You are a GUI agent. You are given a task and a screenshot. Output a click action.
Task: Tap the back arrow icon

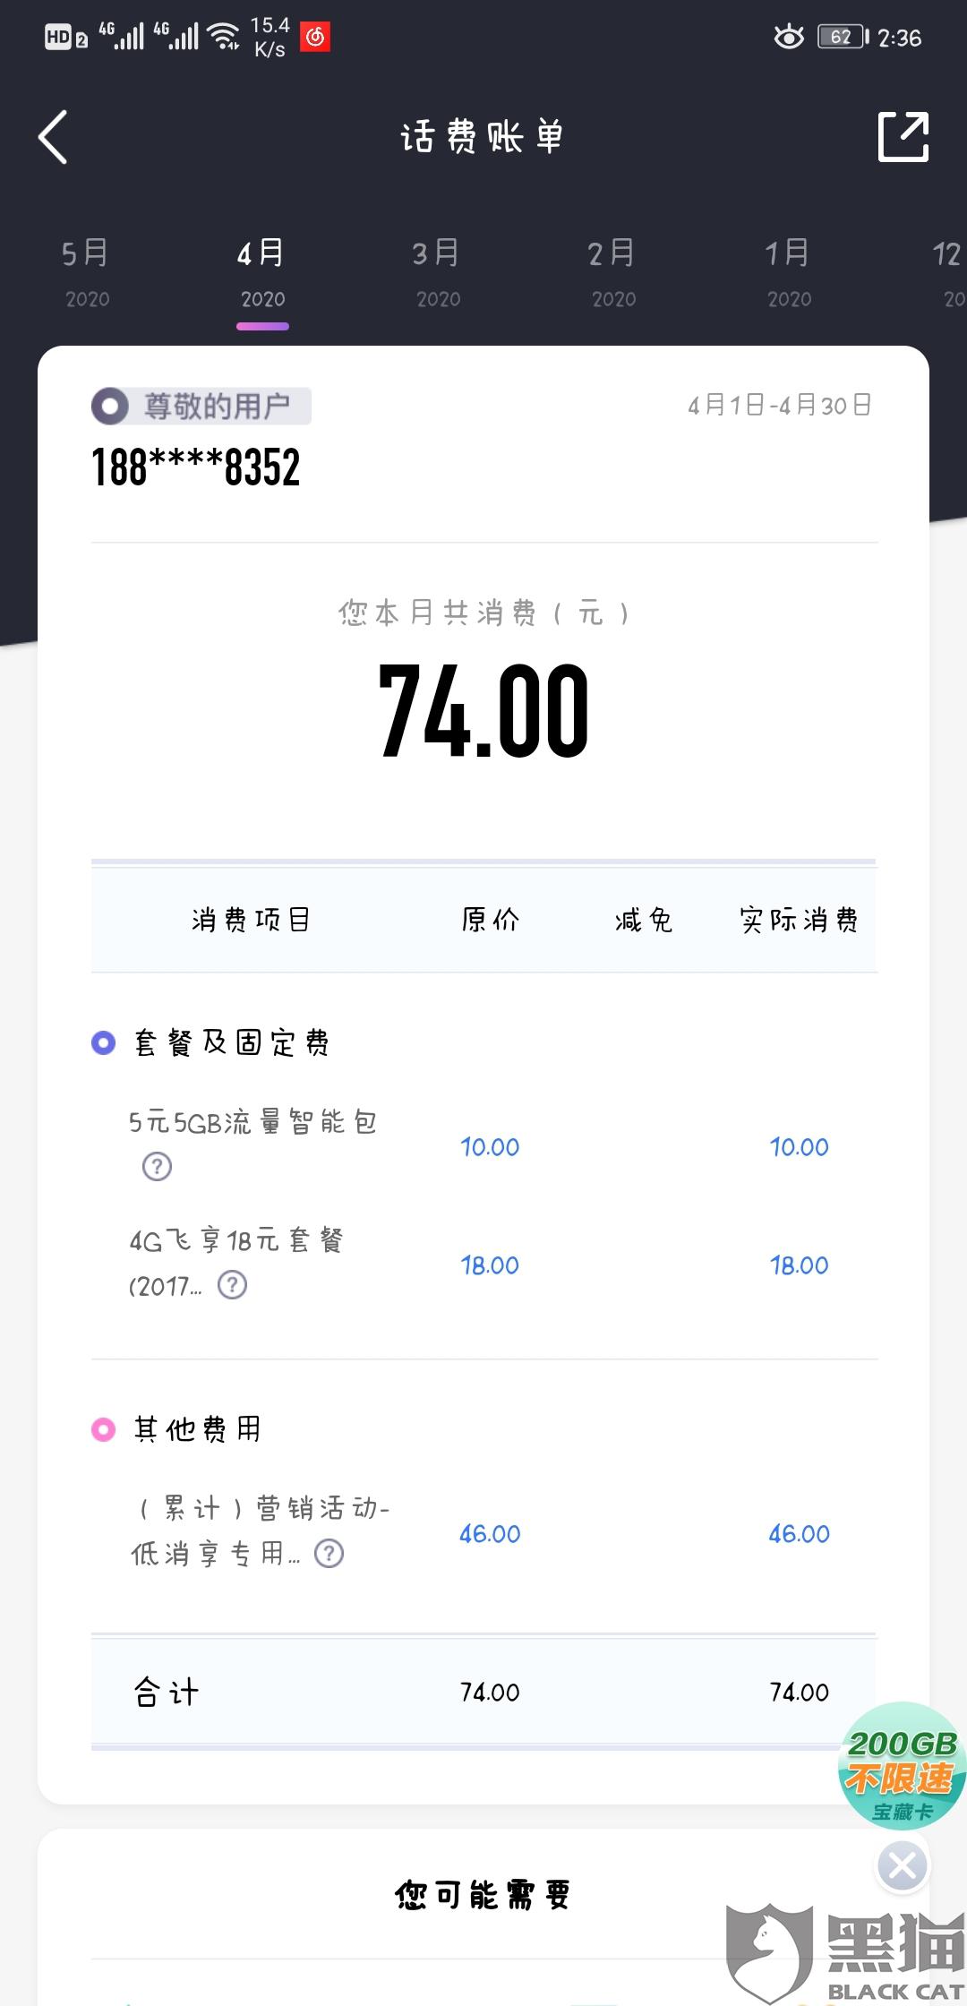pyautogui.click(x=53, y=137)
